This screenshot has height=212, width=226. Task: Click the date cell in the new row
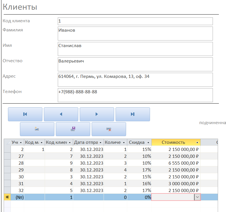[88, 197]
